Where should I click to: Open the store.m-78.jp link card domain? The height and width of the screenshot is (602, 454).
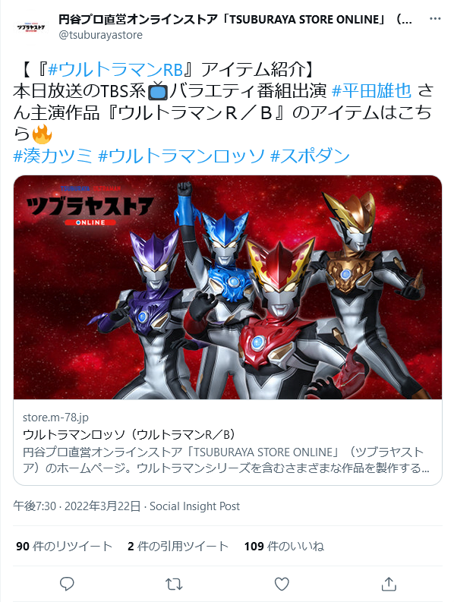tap(55, 418)
